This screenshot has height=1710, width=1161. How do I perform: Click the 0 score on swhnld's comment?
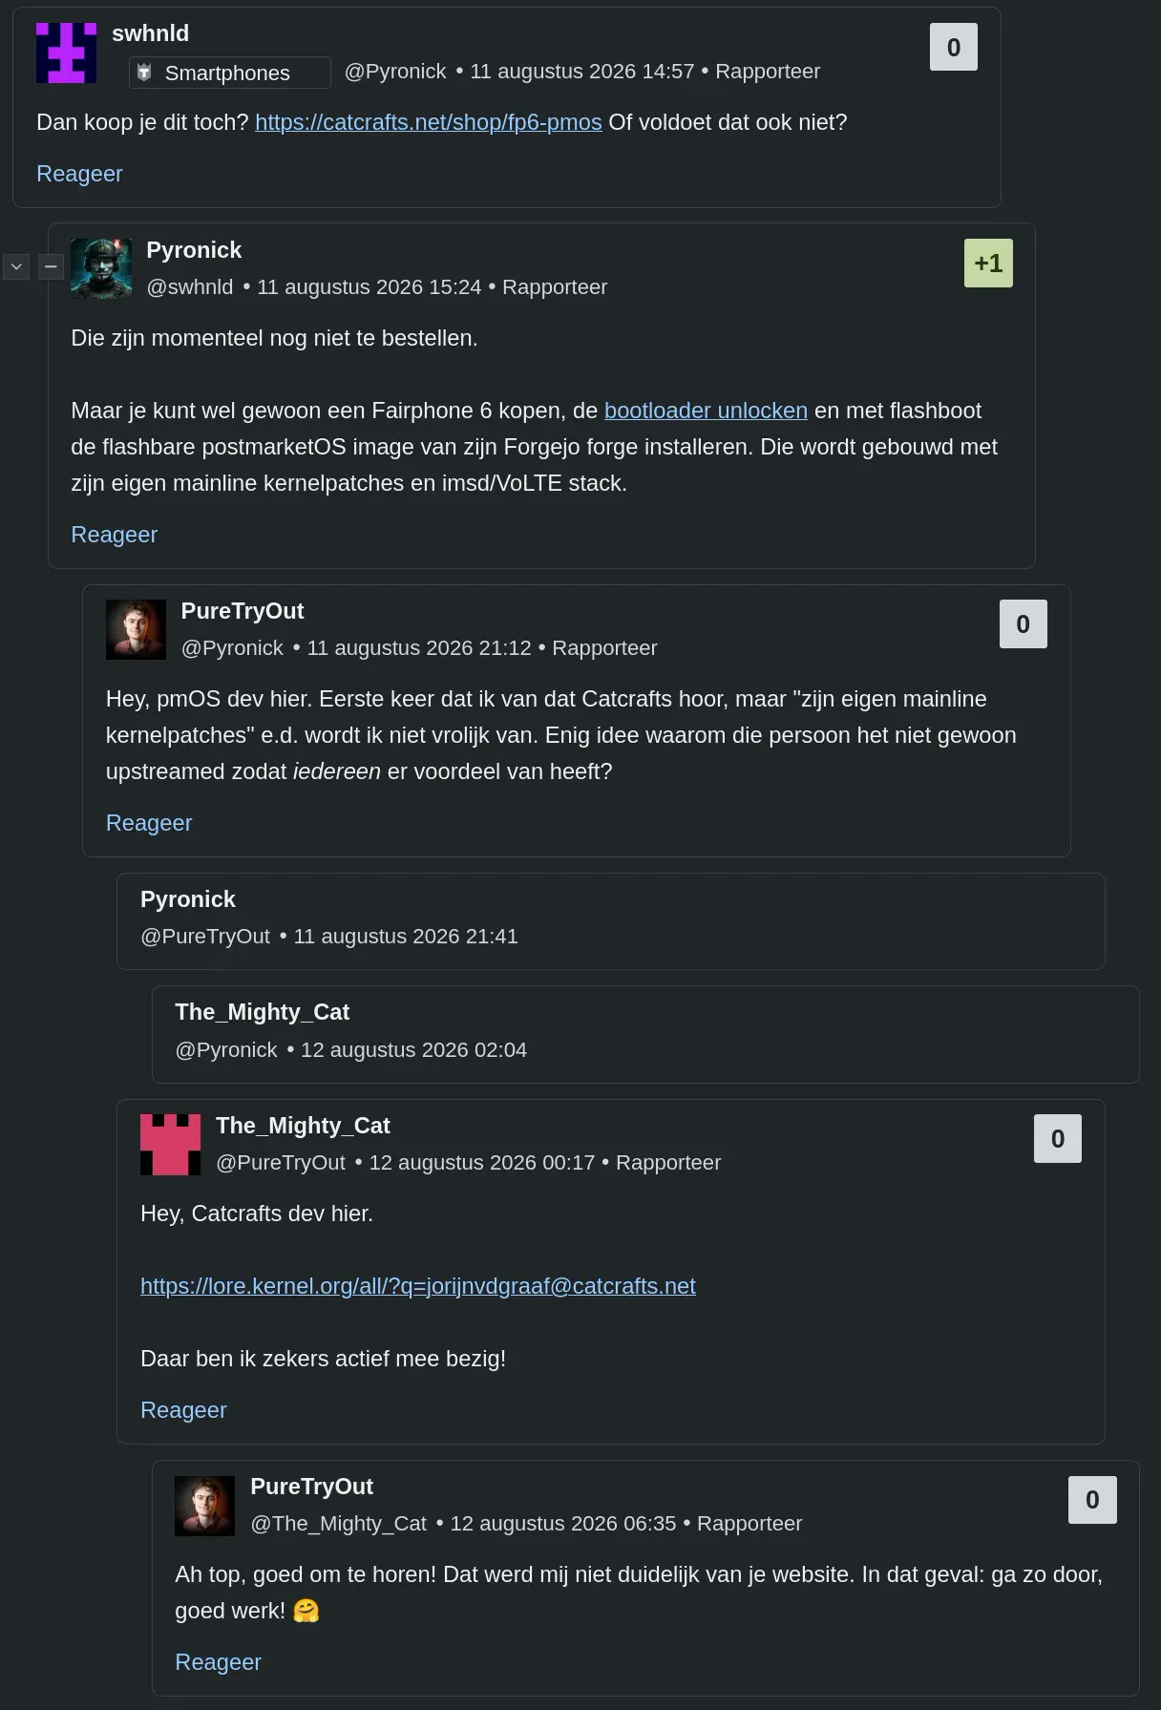[x=954, y=47]
